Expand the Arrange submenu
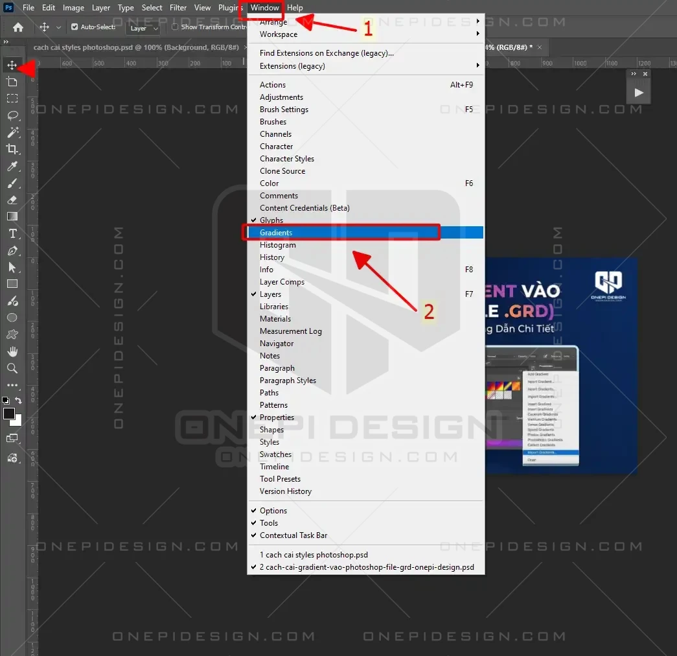The image size is (677, 656). pyautogui.click(x=273, y=22)
